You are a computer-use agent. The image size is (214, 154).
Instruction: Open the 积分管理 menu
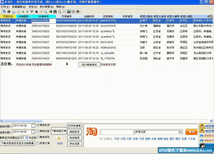pyautogui.click(x=45, y=6)
